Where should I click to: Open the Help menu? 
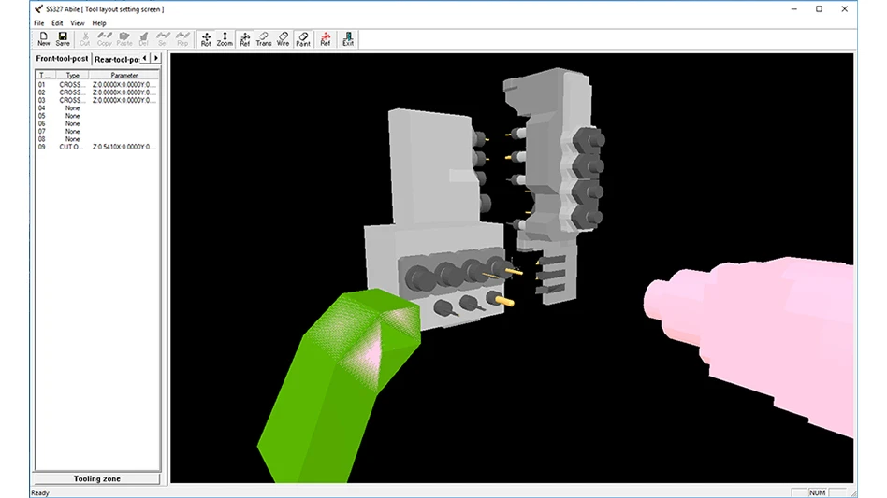tap(99, 22)
